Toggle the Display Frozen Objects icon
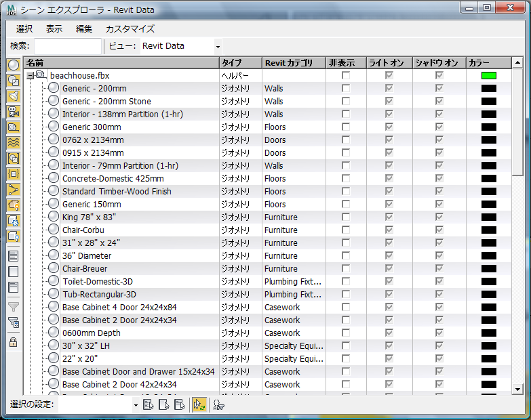The width and height of the screenshot is (531, 420). (x=14, y=221)
